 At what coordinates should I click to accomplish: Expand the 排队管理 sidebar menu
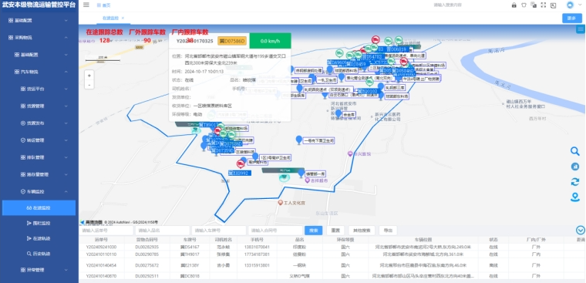(x=39, y=157)
